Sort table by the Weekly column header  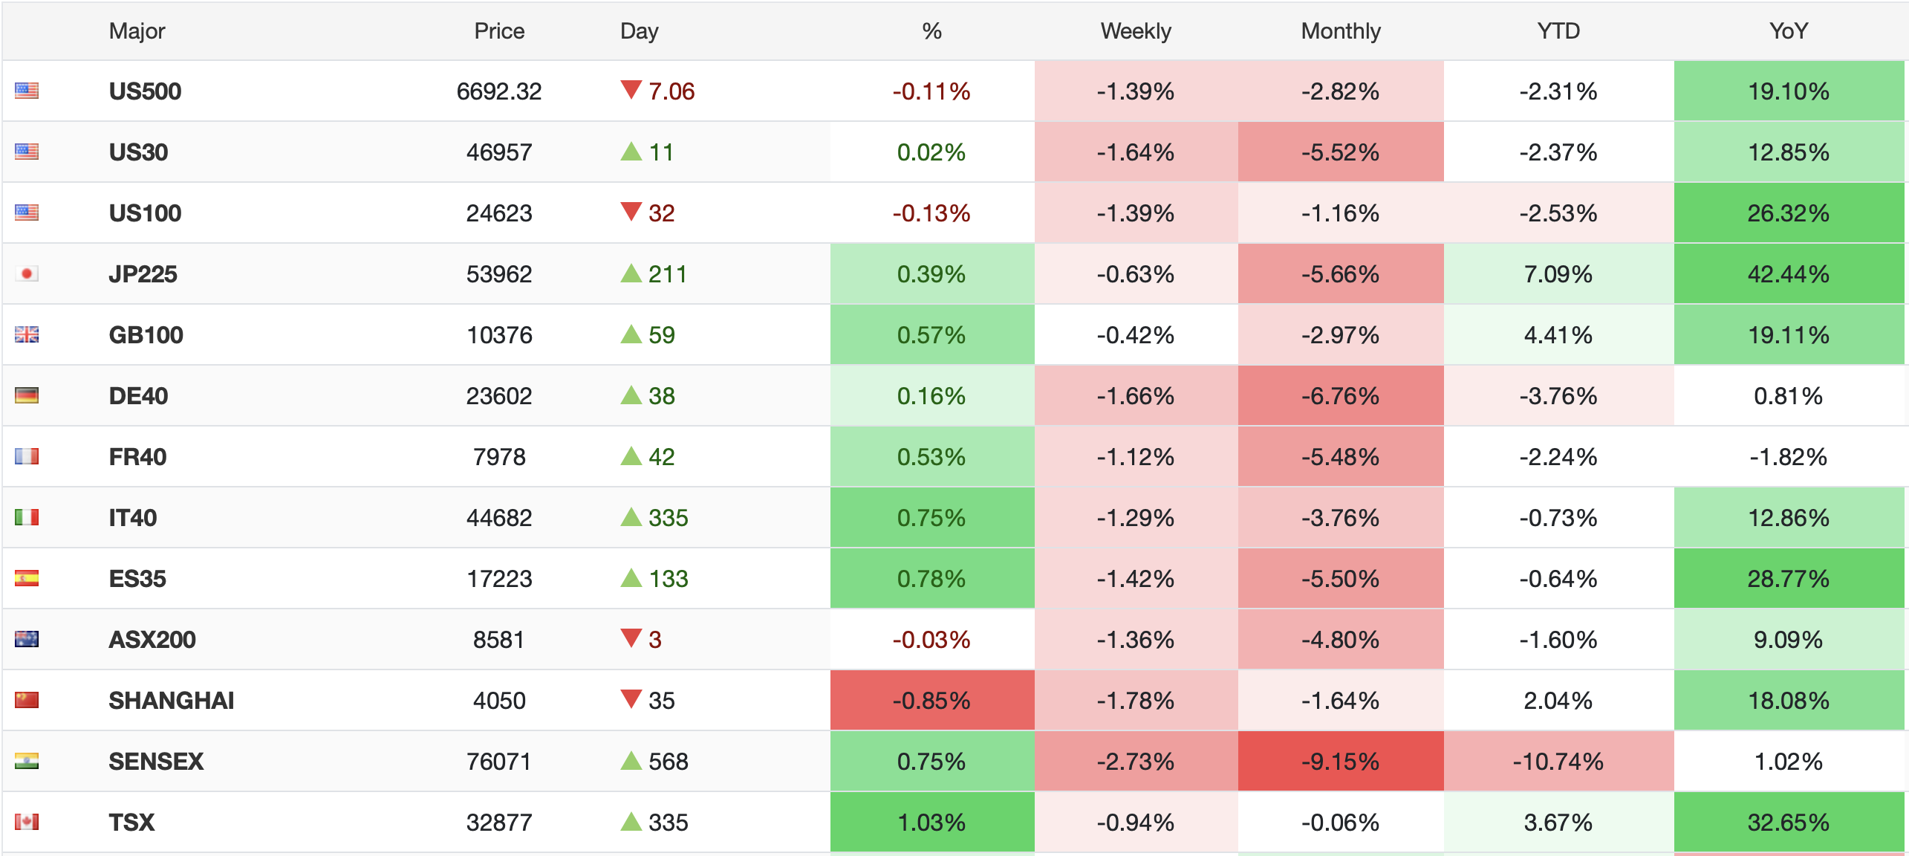[x=1135, y=31]
